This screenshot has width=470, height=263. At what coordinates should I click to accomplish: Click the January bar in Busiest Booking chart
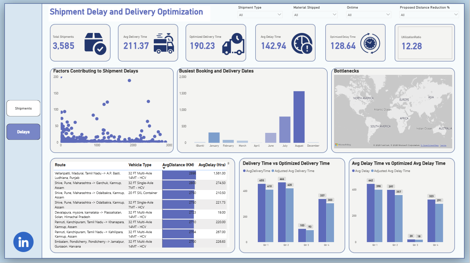click(214, 138)
